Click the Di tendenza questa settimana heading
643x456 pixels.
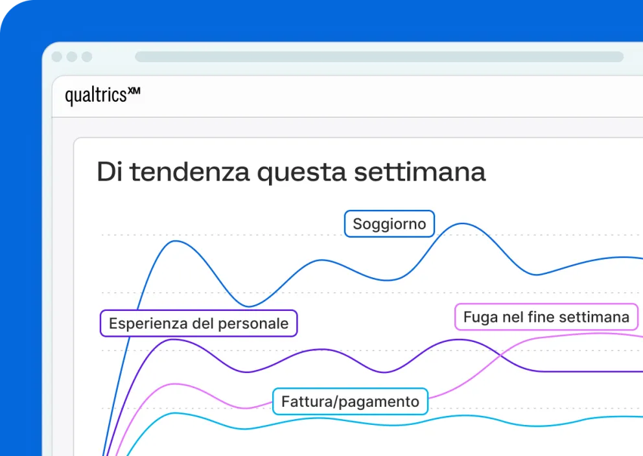(291, 172)
